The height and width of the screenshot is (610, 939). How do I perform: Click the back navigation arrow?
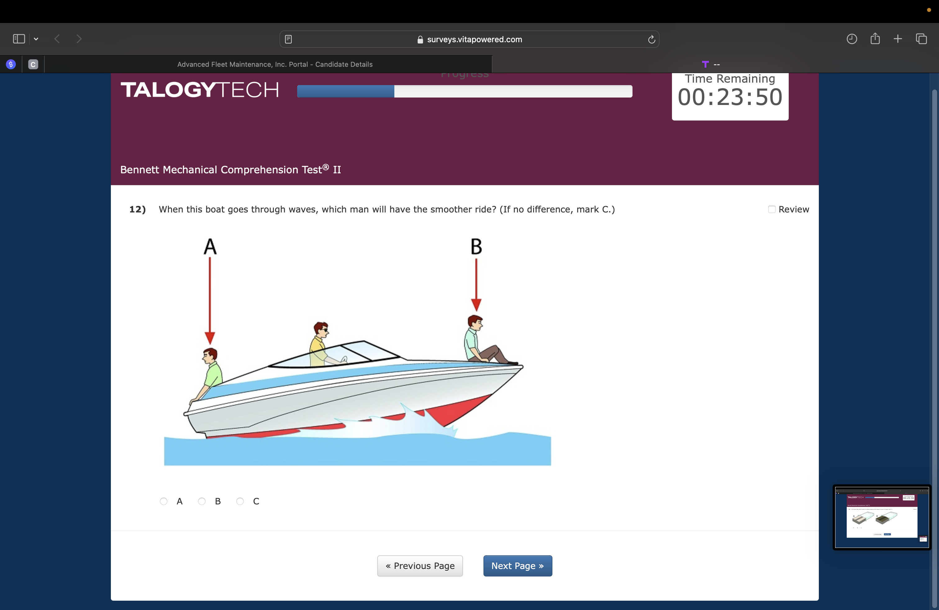click(x=57, y=39)
